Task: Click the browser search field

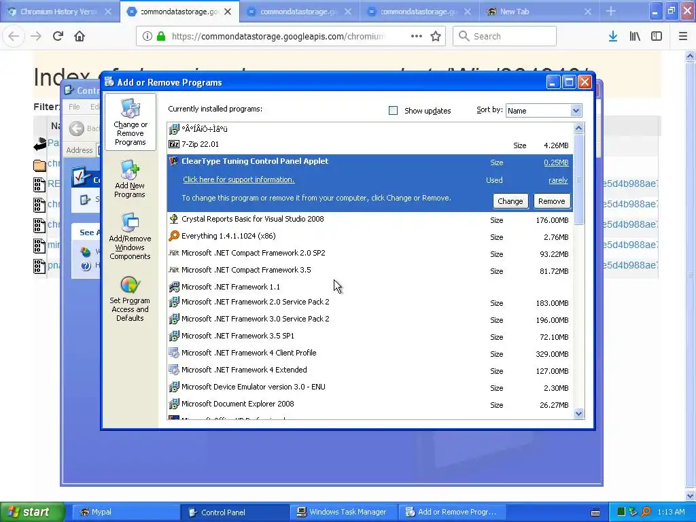Action: tap(505, 36)
